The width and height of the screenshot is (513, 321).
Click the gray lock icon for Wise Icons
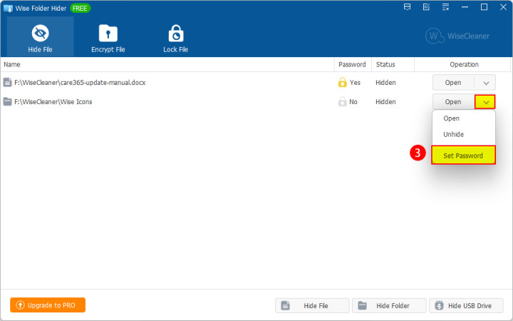tap(342, 102)
